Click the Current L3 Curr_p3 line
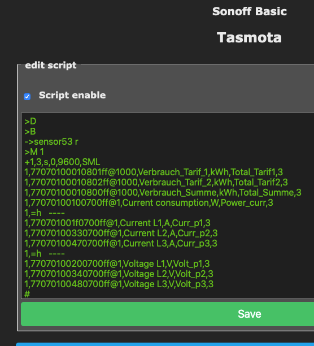This screenshot has height=346, width=314. tap(121, 244)
